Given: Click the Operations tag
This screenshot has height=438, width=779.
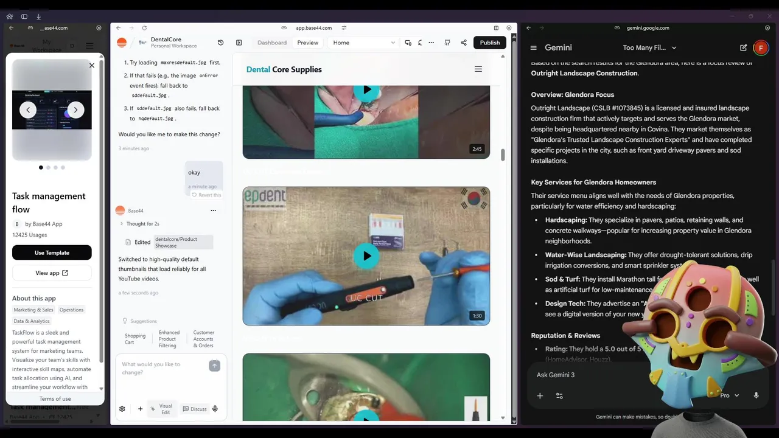Looking at the screenshot, I should tap(71, 310).
